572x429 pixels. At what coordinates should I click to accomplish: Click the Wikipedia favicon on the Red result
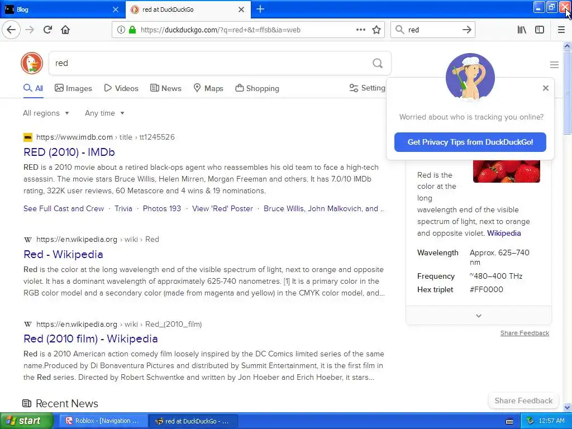(28, 240)
